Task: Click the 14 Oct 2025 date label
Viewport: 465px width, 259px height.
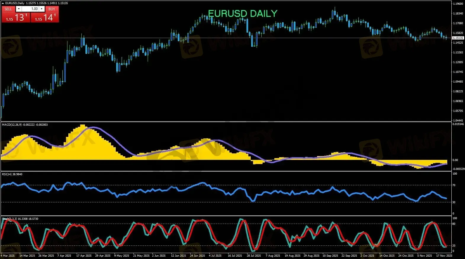Action: [387, 256]
